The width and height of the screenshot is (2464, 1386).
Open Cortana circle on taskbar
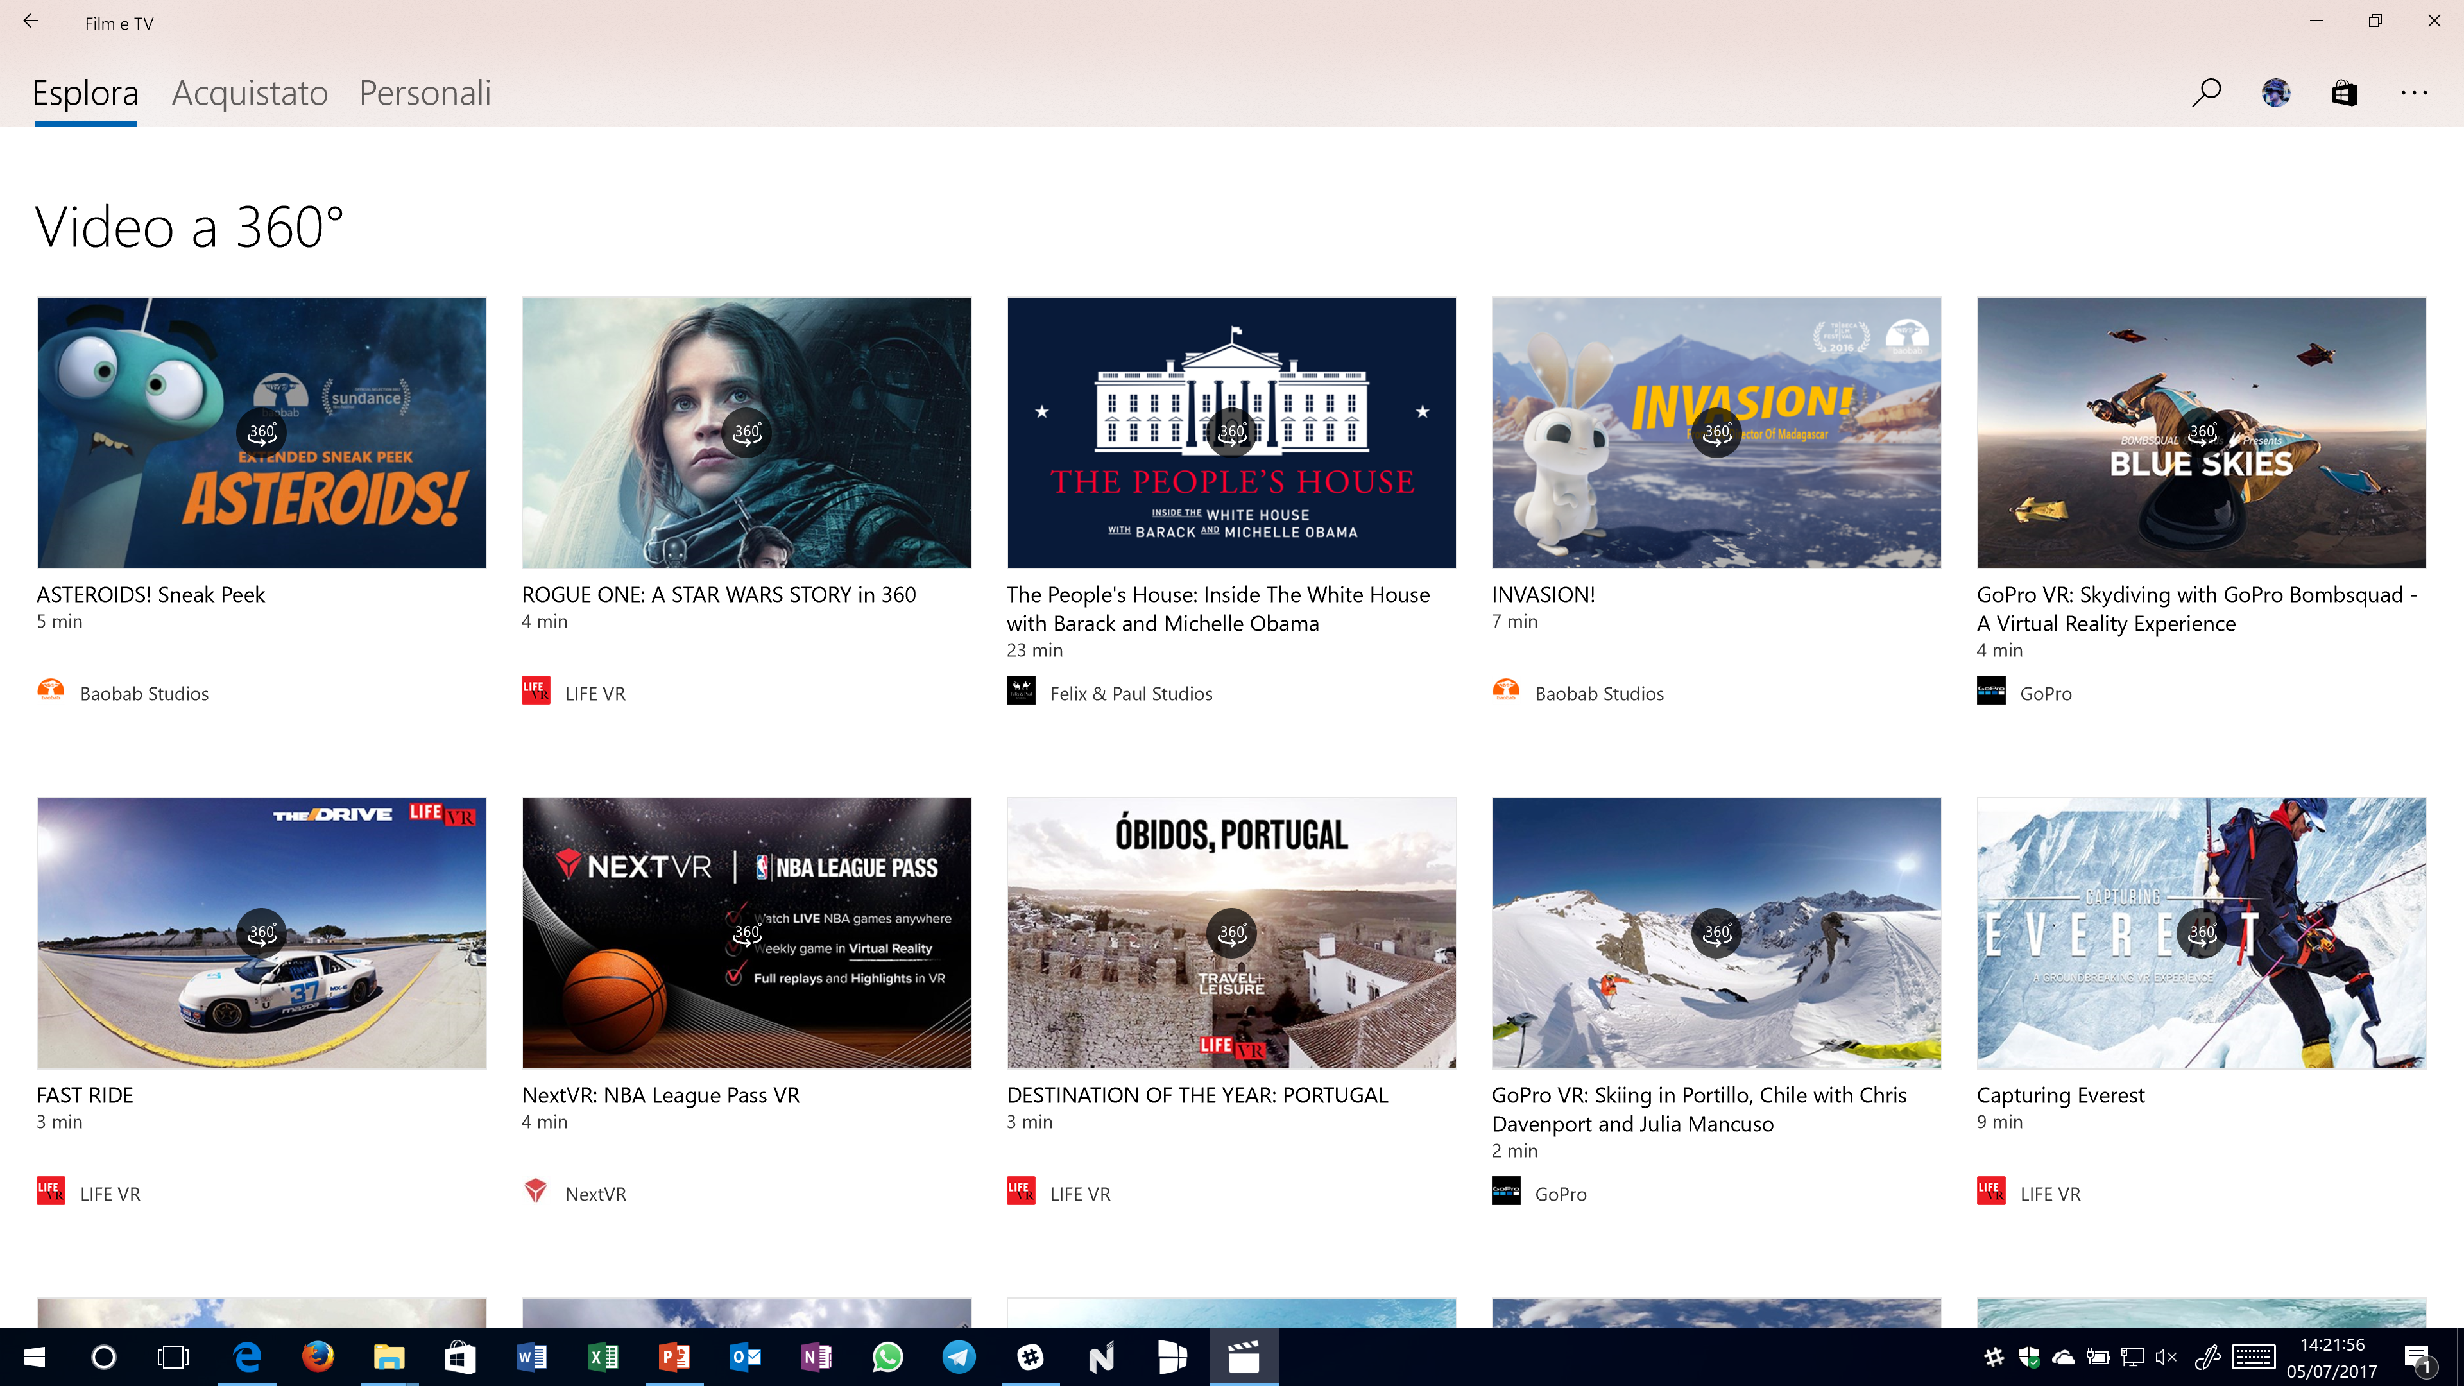[103, 1356]
